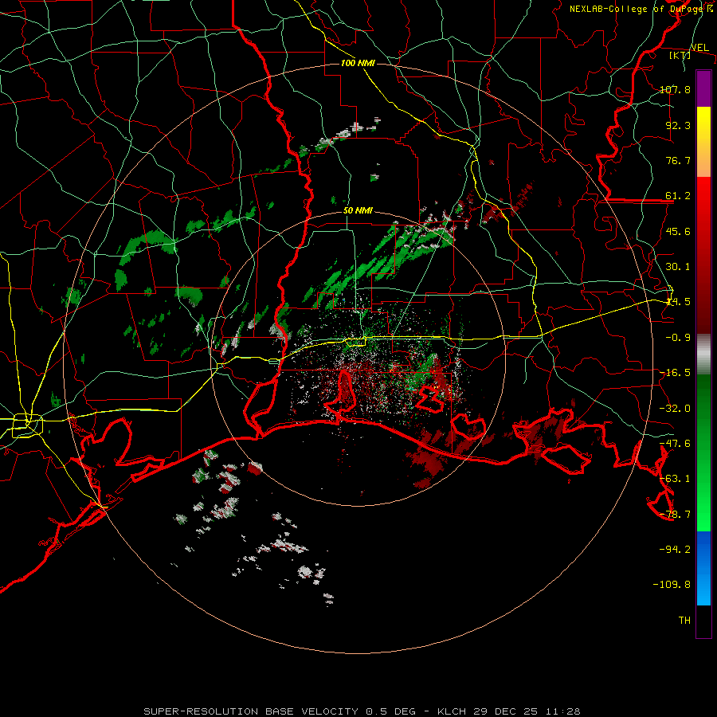This screenshot has width=717, height=717.
Task: Click the 50 NMI range ring label
Action: pyautogui.click(x=358, y=211)
